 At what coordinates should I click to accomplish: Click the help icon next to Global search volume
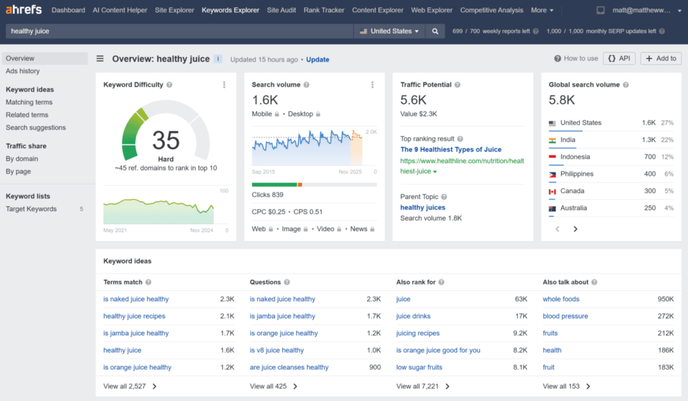626,85
